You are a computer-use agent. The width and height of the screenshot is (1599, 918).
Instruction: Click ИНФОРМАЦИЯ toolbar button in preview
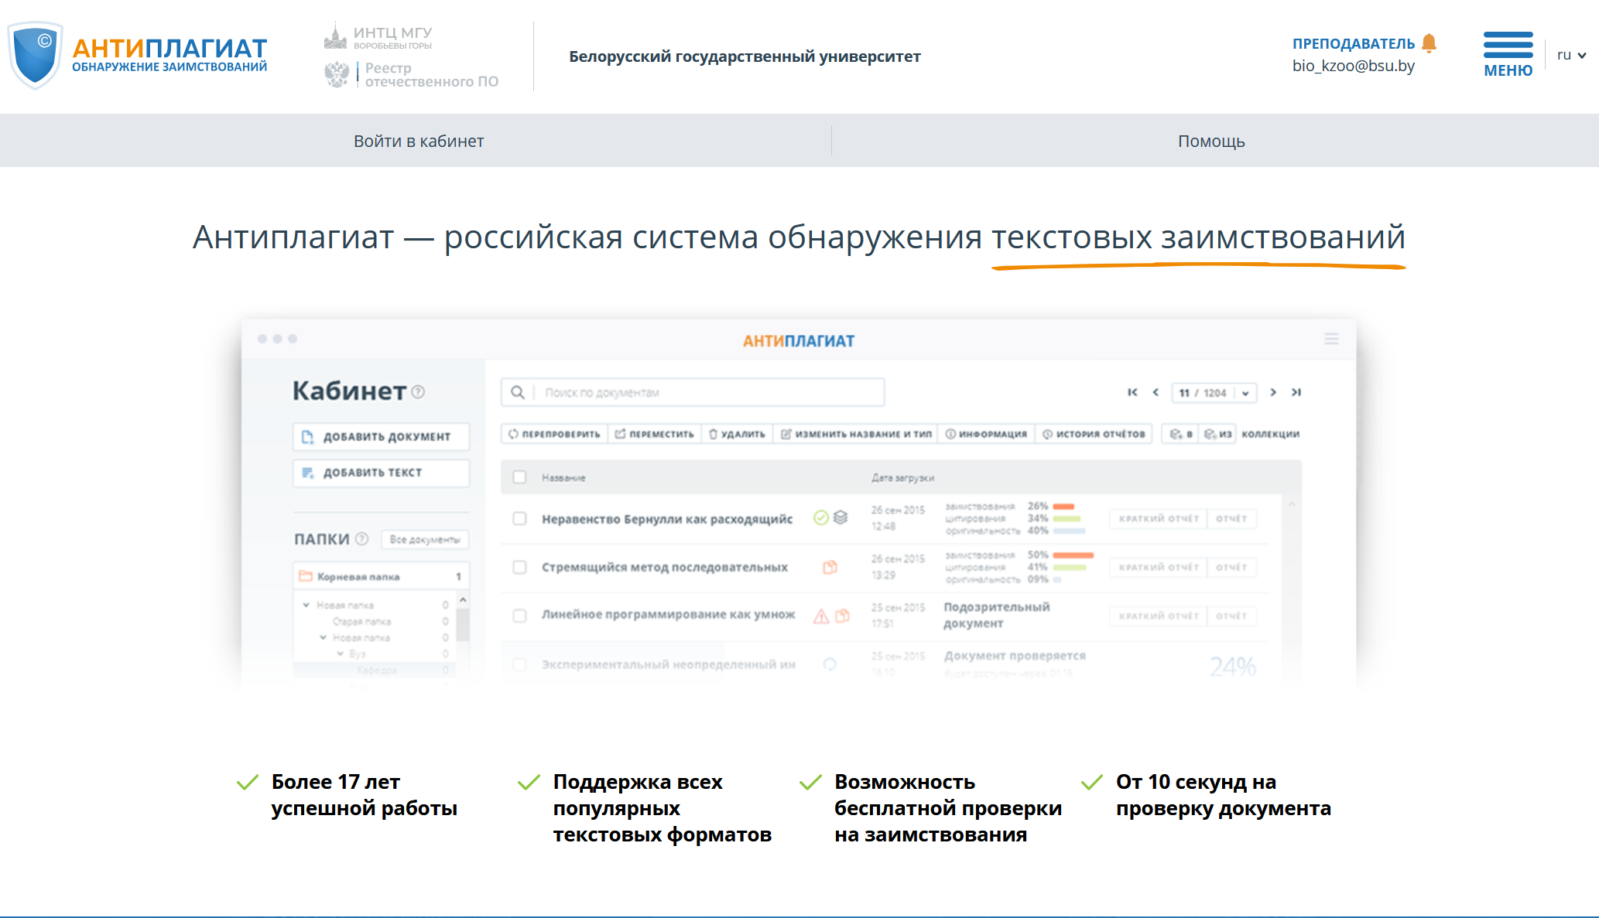(986, 434)
